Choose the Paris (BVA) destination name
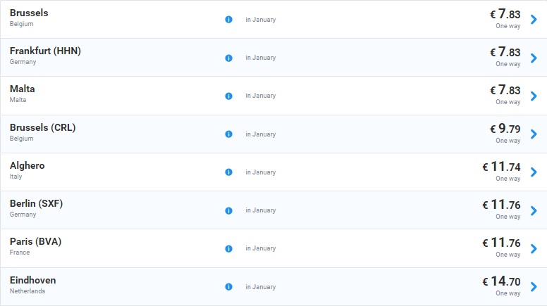547x306 pixels. point(35,242)
